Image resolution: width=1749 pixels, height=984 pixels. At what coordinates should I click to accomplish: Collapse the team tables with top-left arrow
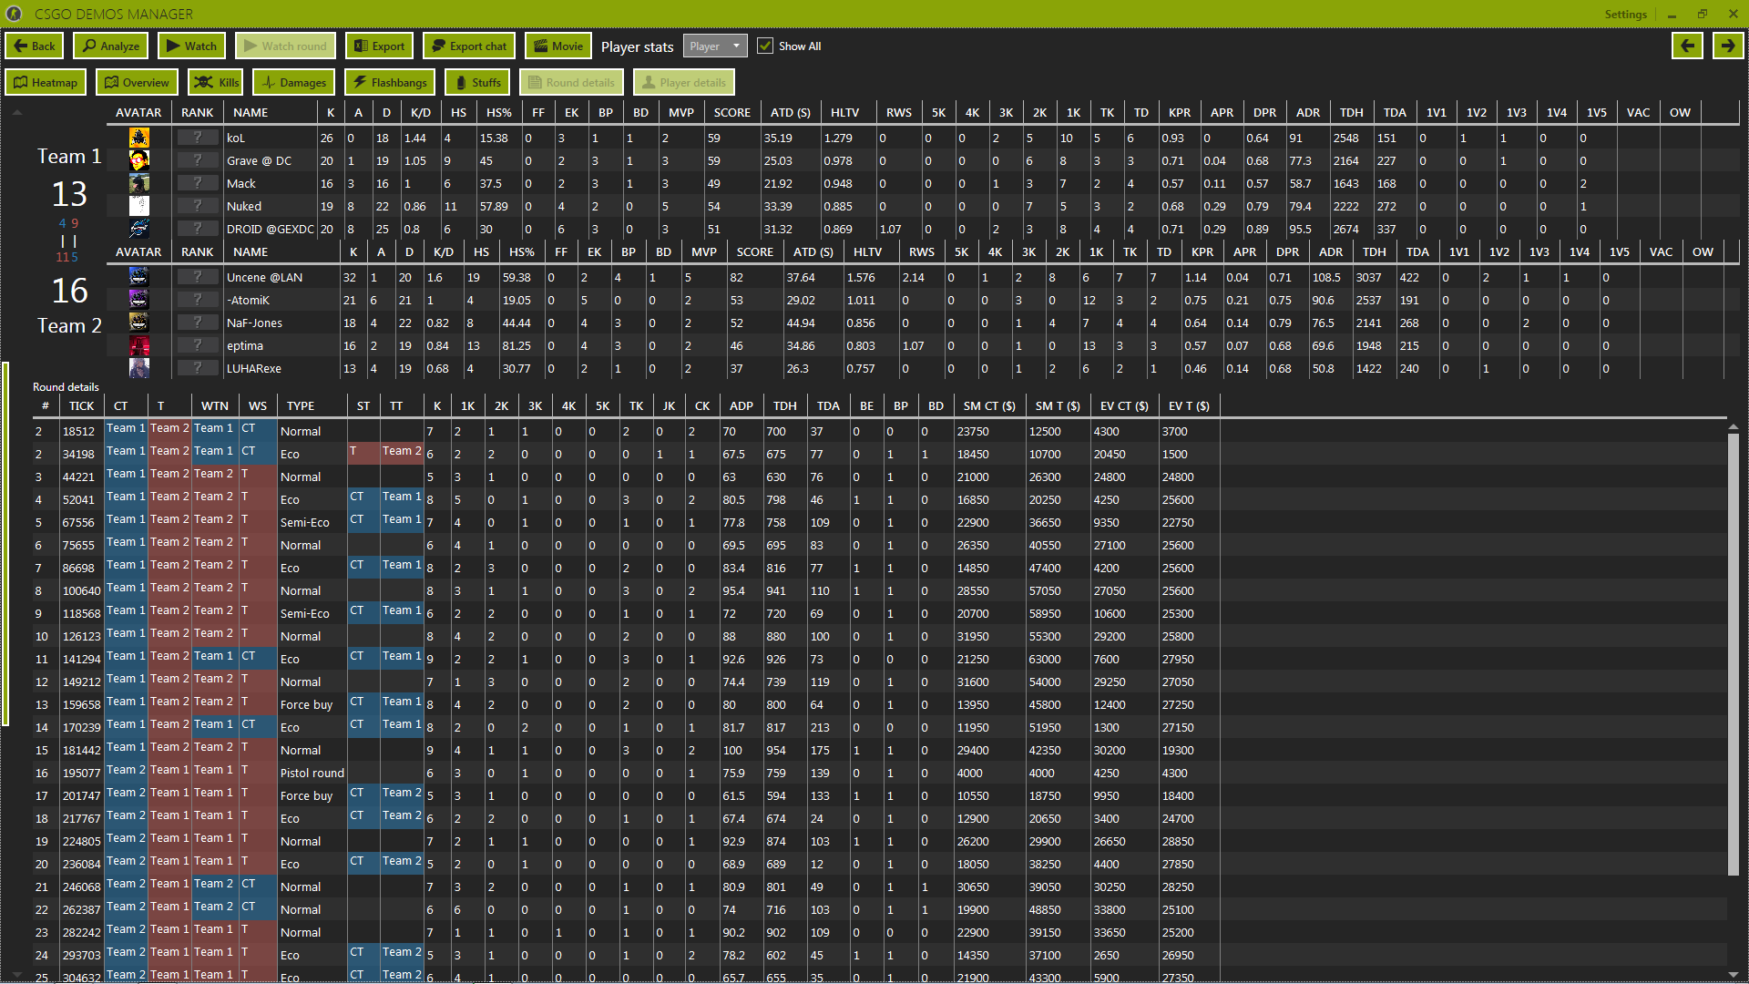16,113
